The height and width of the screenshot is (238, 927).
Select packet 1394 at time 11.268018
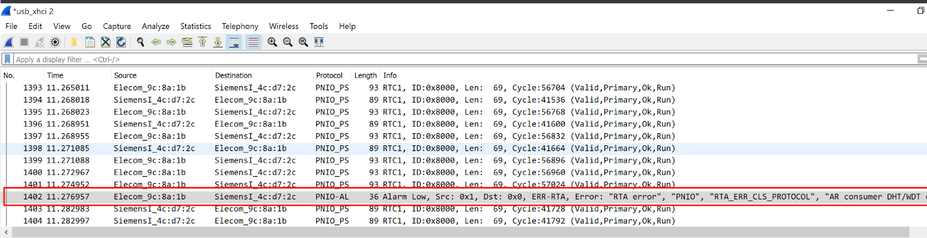(x=463, y=100)
